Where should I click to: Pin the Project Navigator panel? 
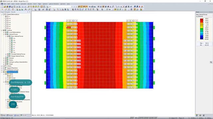click(28, 12)
